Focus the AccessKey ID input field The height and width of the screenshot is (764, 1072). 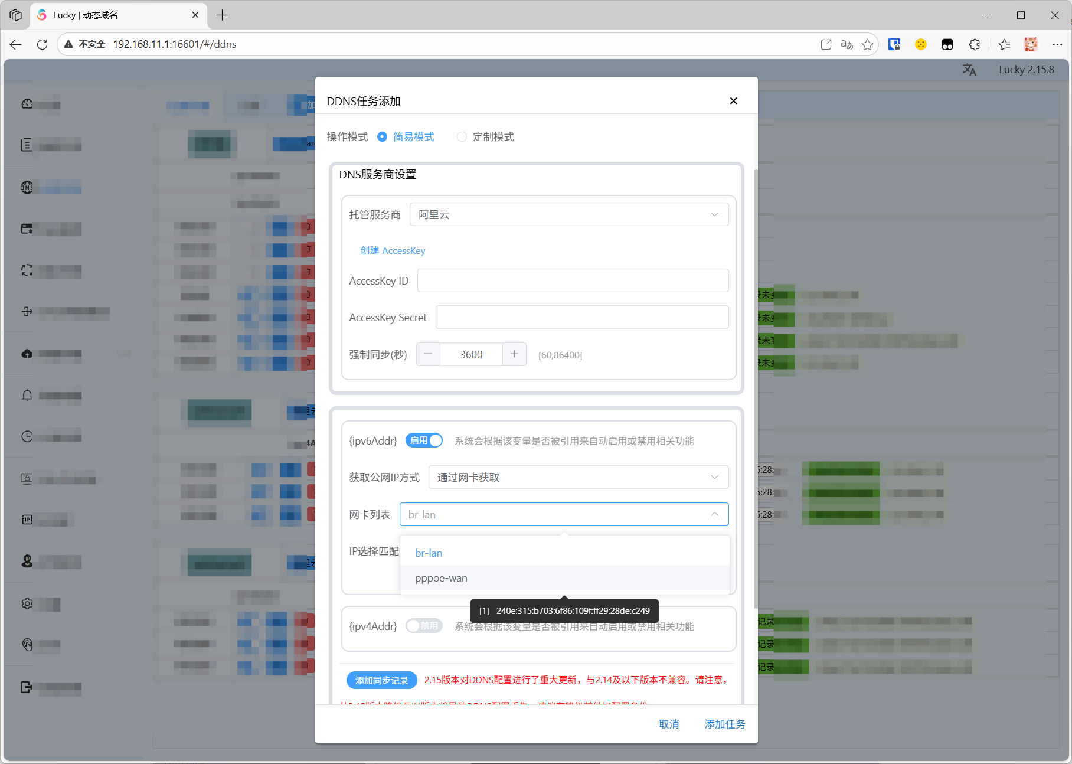pyautogui.click(x=573, y=280)
